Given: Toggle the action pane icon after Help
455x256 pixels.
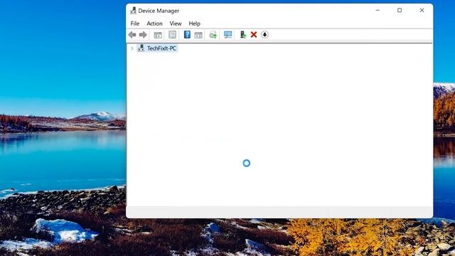Looking at the screenshot, I should click(198, 35).
